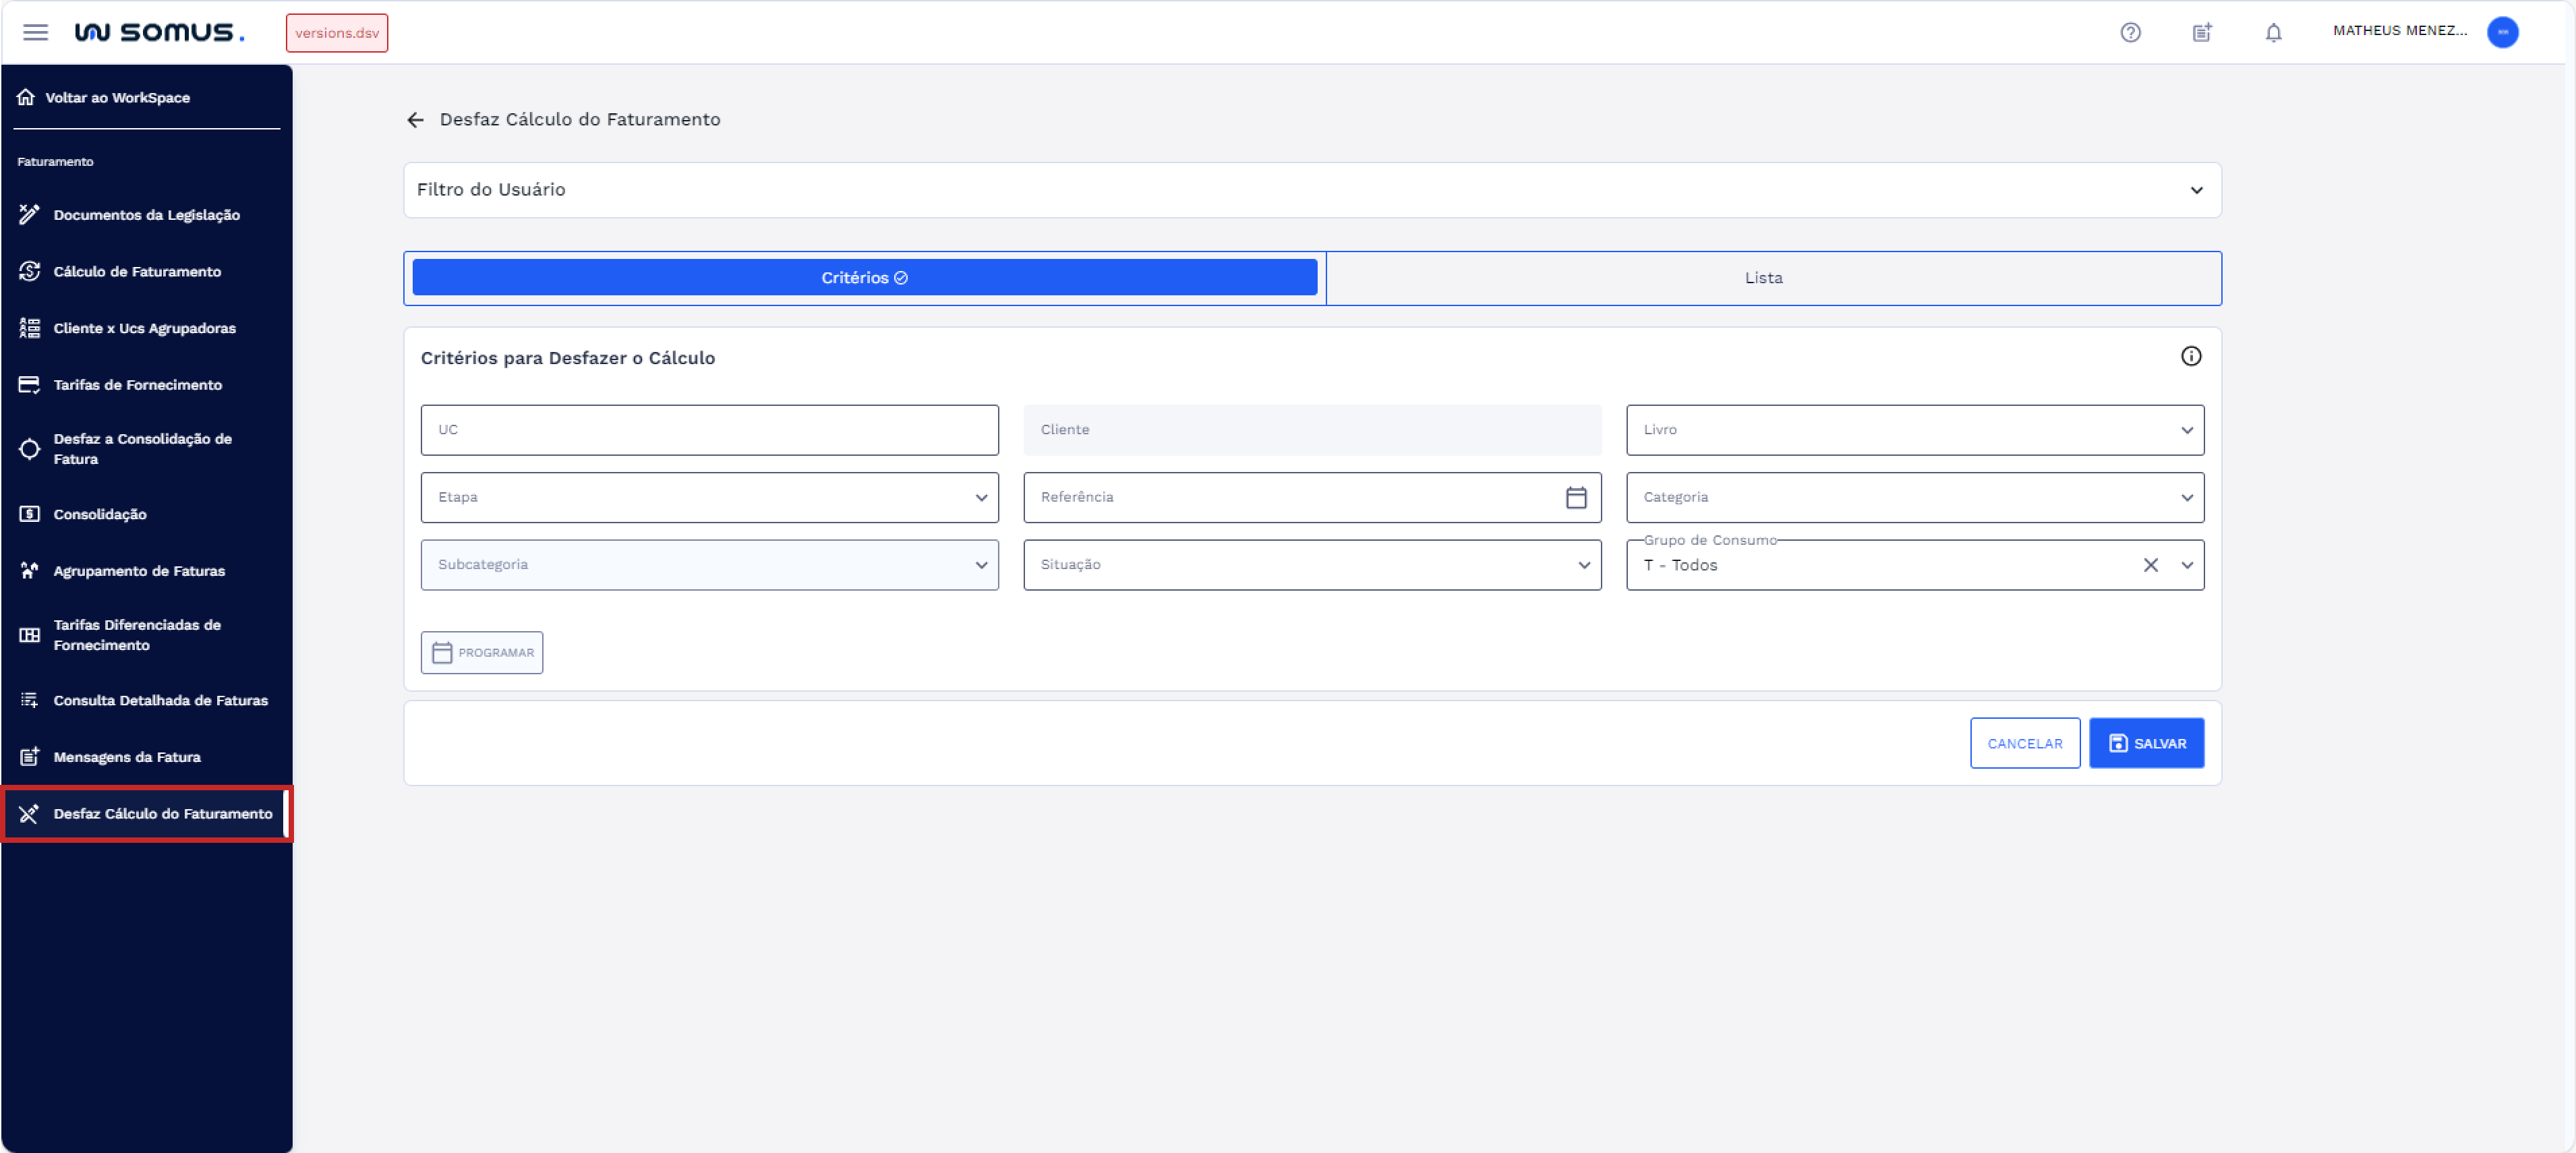Click the back arrow next to page title
The image size is (2576, 1153).
tap(416, 120)
